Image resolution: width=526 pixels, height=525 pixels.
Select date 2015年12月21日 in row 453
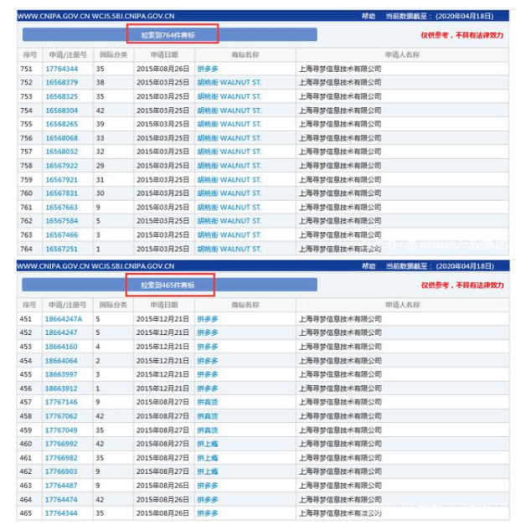(162, 347)
